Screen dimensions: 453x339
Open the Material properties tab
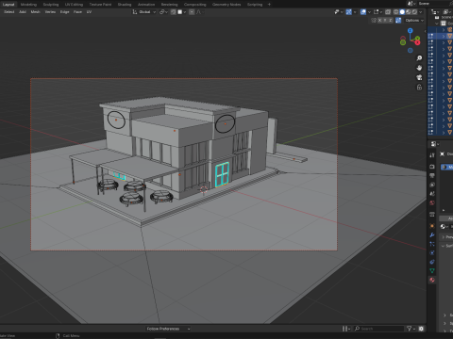[x=432, y=280]
